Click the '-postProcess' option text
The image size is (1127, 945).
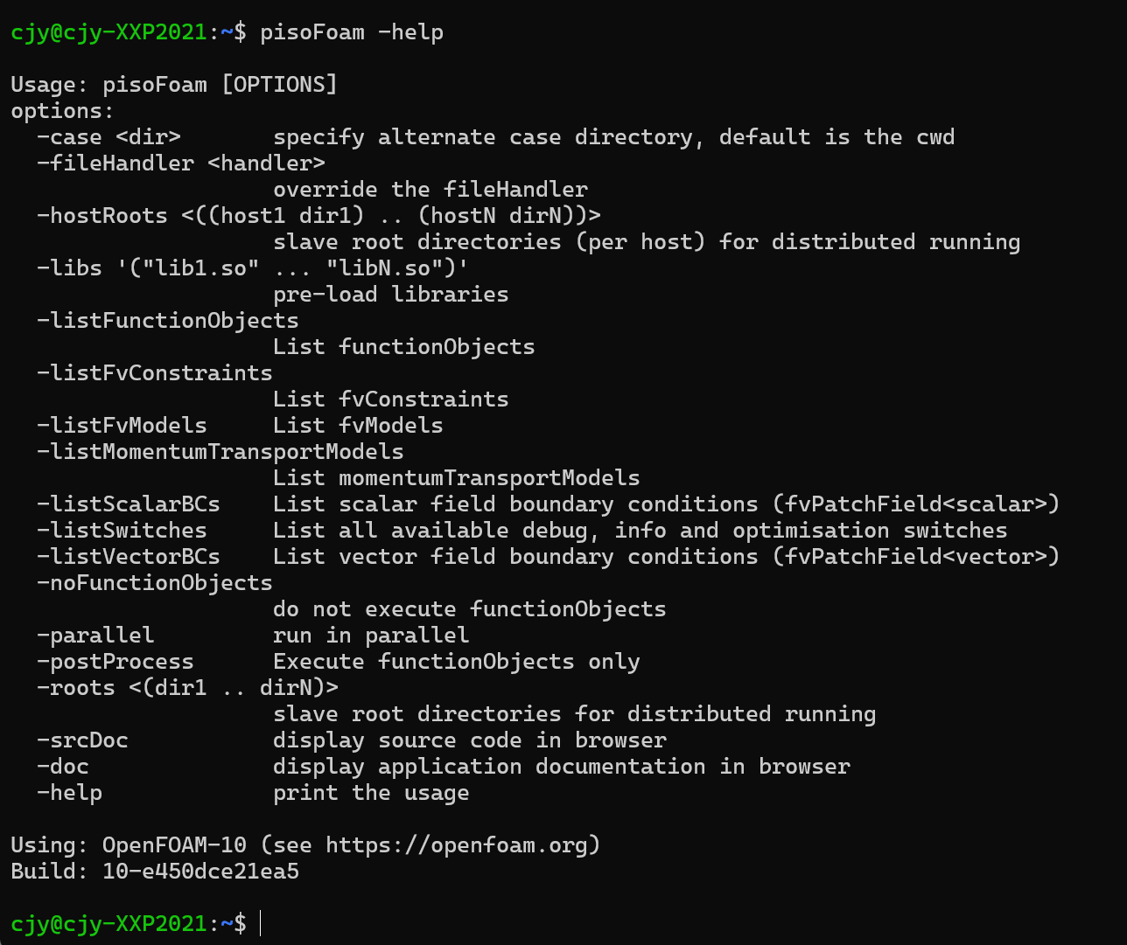[115, 662]
